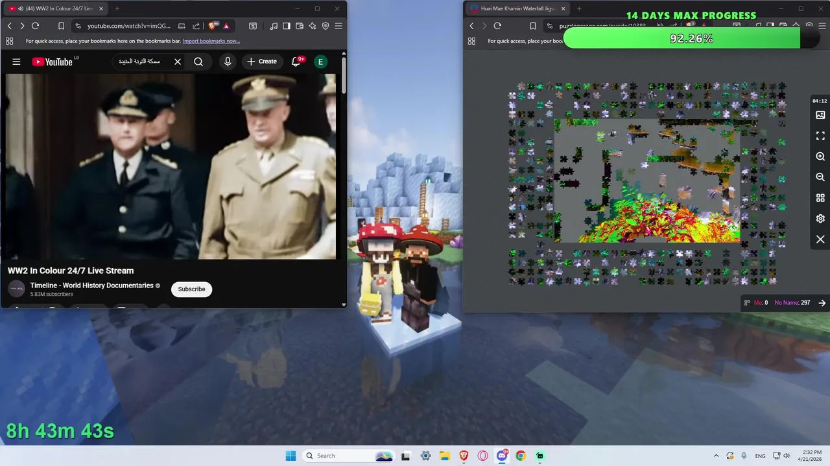830x466 pixels.
Task: Go forward in the YouTube browser window
Action: [x=22, y=26]
